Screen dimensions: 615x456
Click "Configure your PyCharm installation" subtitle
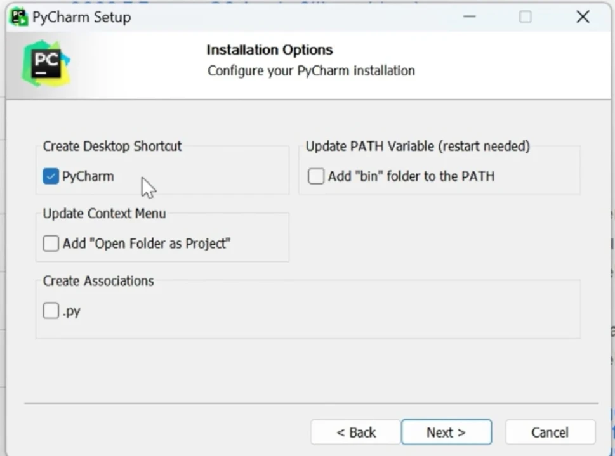coord(311,70)
